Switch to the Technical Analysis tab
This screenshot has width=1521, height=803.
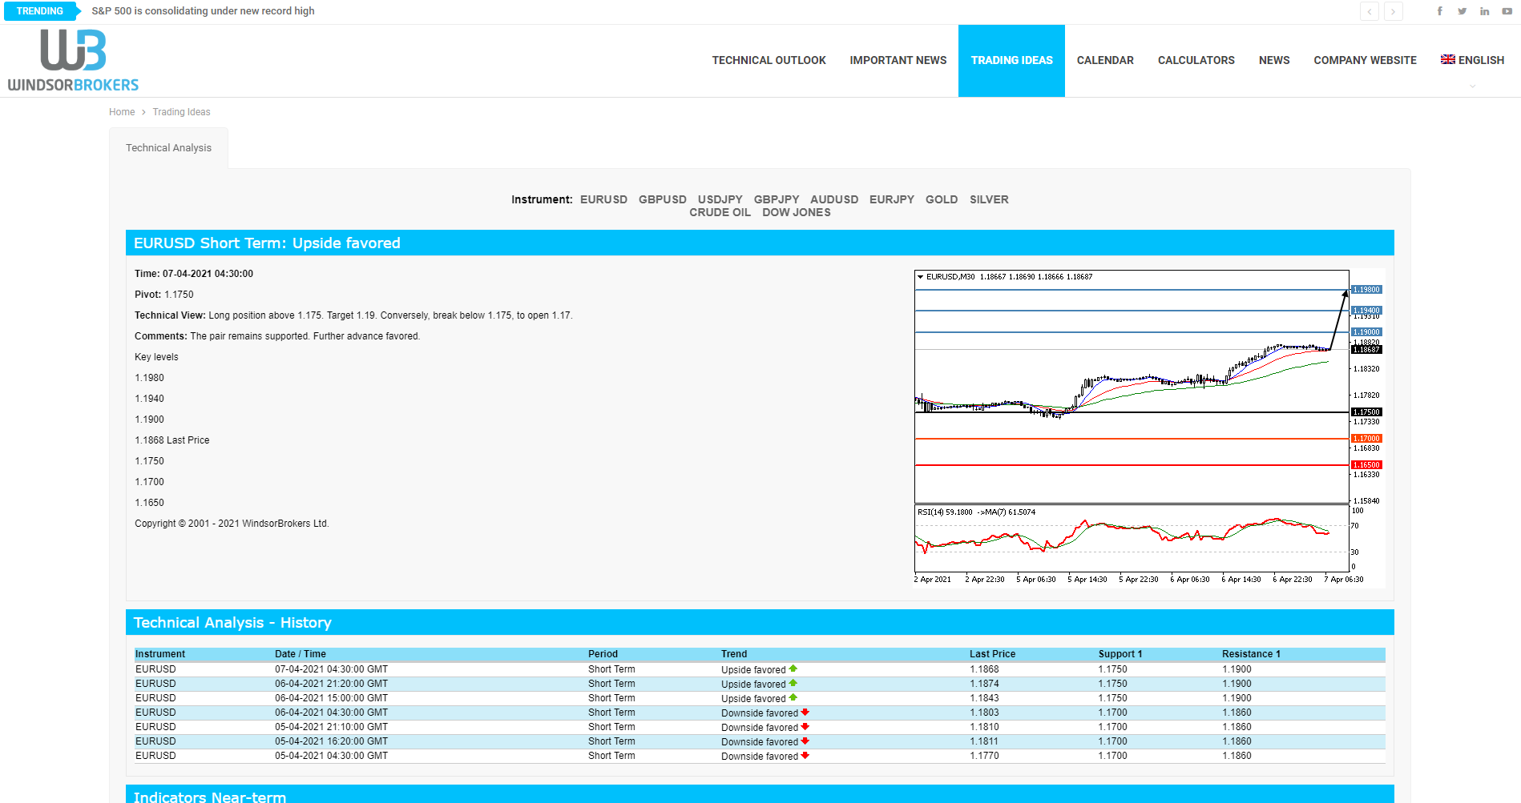tap(168, 147)
